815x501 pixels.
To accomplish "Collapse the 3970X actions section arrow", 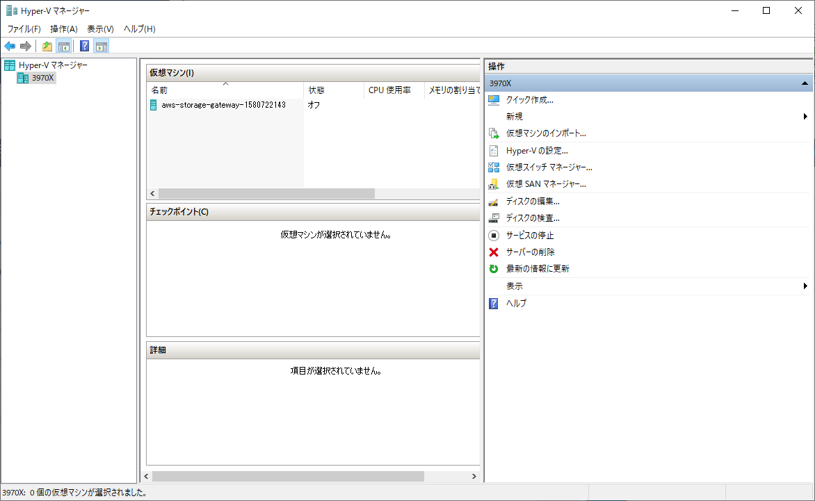I will click(x=805, y=83).
